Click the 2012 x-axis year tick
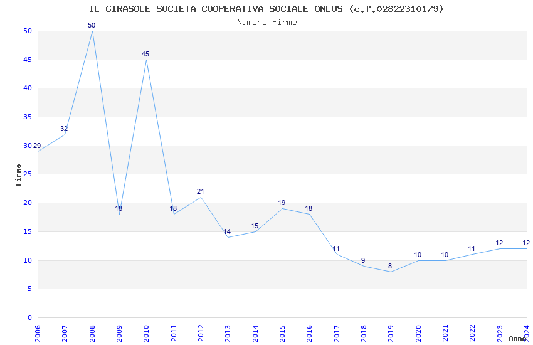This screenshot has width=533, height=345. (201, 333)
